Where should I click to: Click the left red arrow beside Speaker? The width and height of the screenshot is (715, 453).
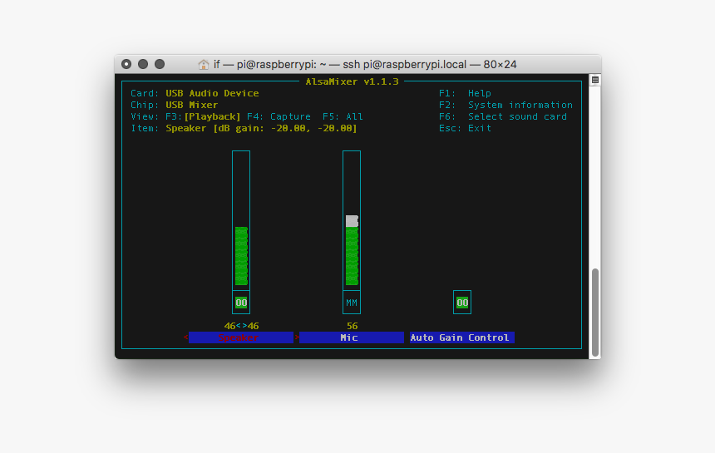point(185,337)
